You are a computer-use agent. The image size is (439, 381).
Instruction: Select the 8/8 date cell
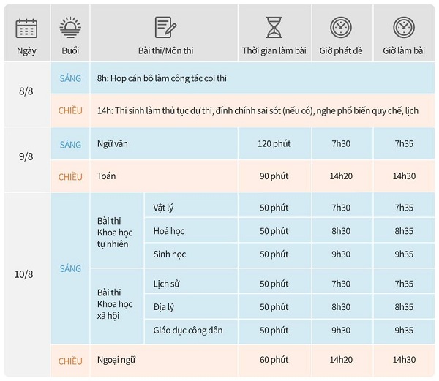[x=27, y=94]
